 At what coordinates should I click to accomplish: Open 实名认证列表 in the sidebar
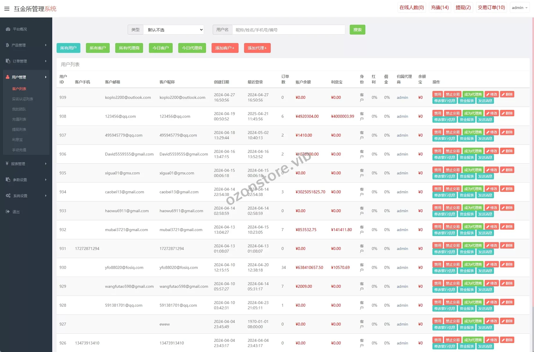23,99
